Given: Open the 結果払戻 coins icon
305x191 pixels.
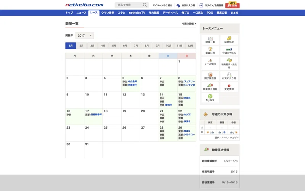Looking at the screenshot, I should pos(229,40).
